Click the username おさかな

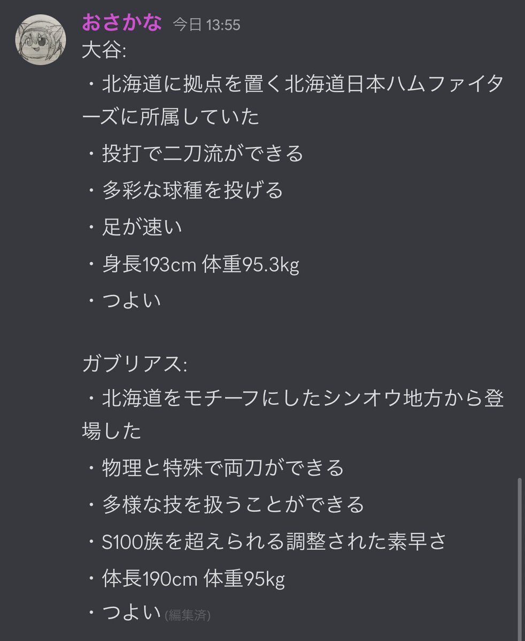(x=120, y=22)
